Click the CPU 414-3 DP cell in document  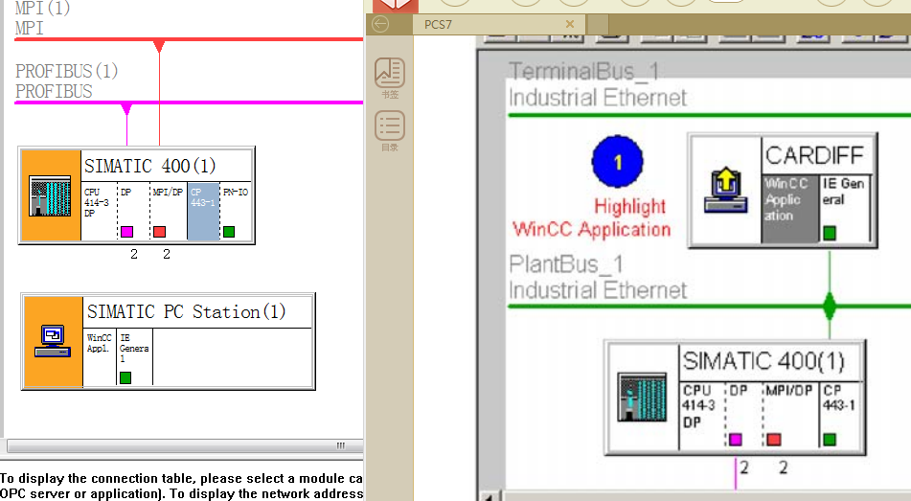(x=702, y=414)
